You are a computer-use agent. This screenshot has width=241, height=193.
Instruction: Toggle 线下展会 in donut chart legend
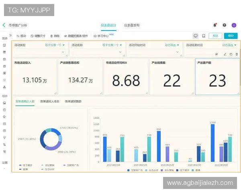(x=26, y=165)
